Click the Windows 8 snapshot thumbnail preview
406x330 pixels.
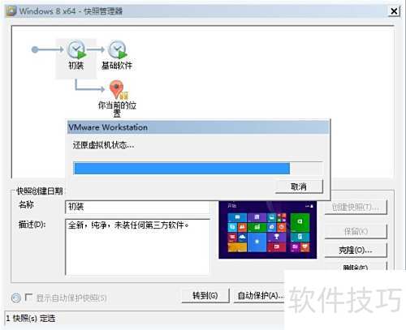click(267, 229)
